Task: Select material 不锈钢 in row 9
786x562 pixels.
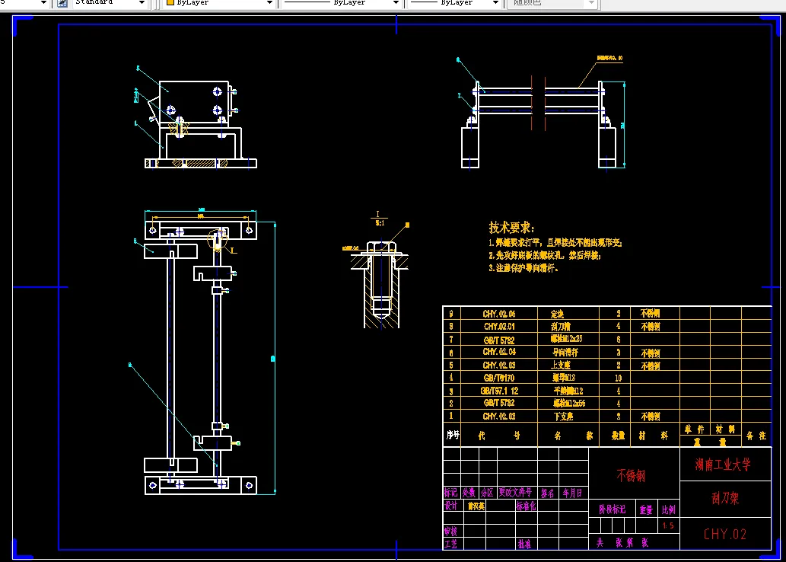Action: click(650, 314)
